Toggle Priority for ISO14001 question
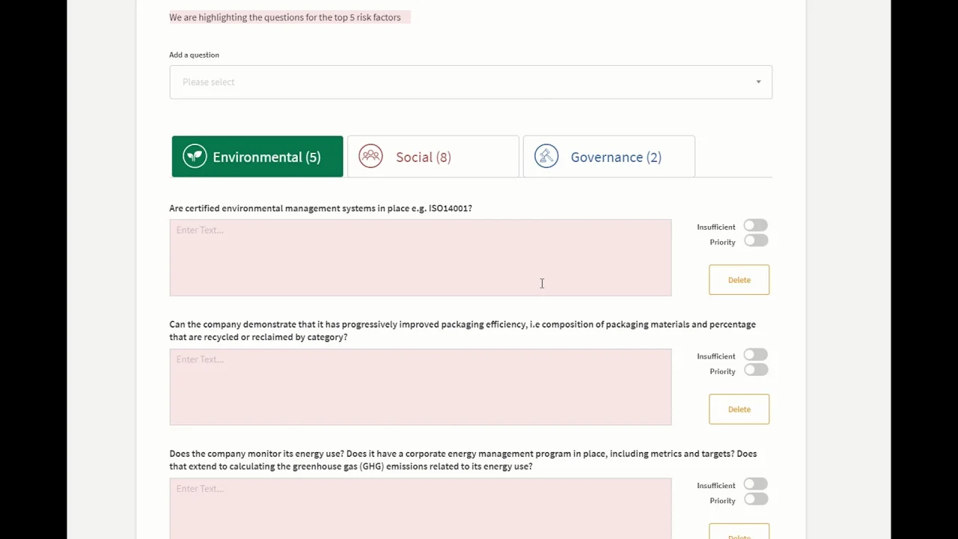Viewport: 958px width, 539px height. tap(755, 241)
